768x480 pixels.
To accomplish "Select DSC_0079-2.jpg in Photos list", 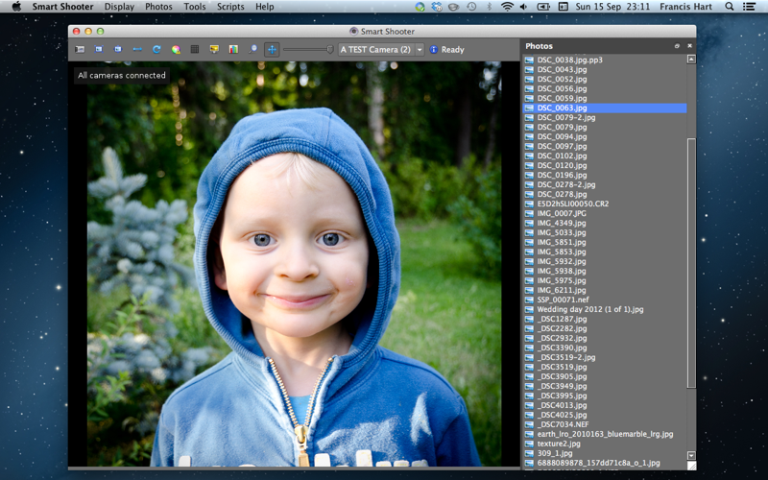I will 565,117.
